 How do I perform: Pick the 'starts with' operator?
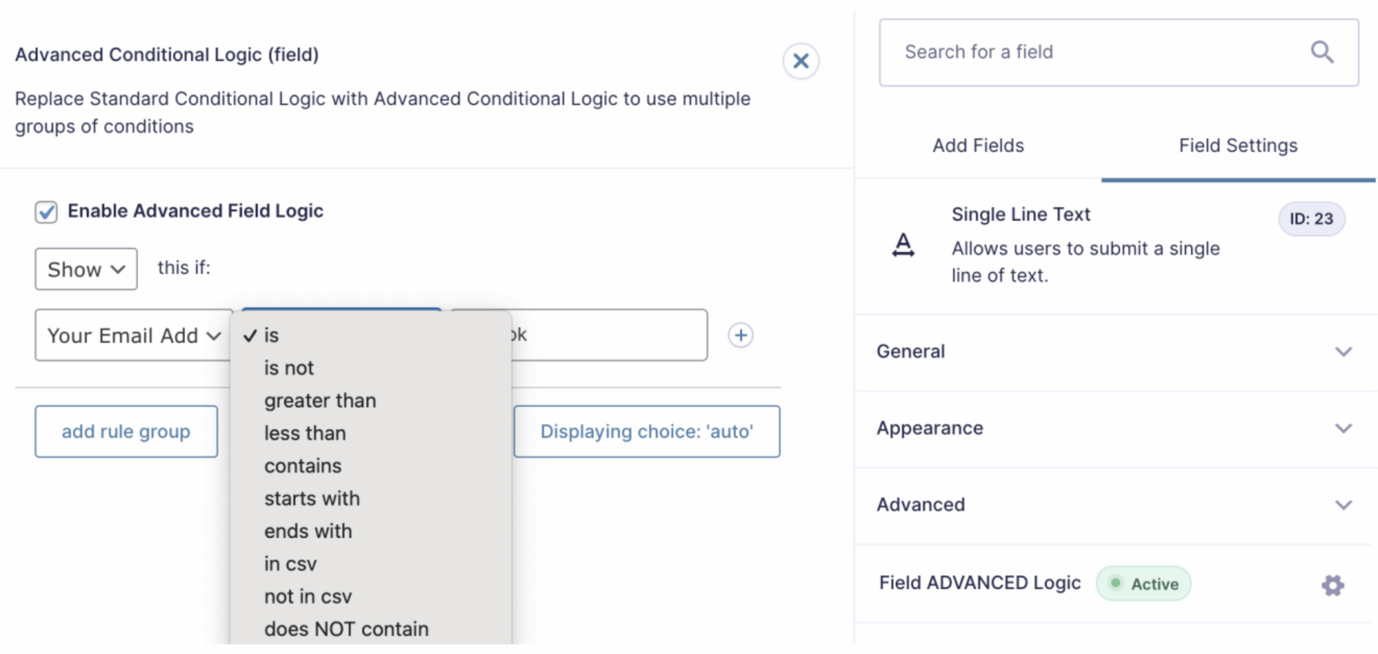pyautogui.click(x=312, y=499)
